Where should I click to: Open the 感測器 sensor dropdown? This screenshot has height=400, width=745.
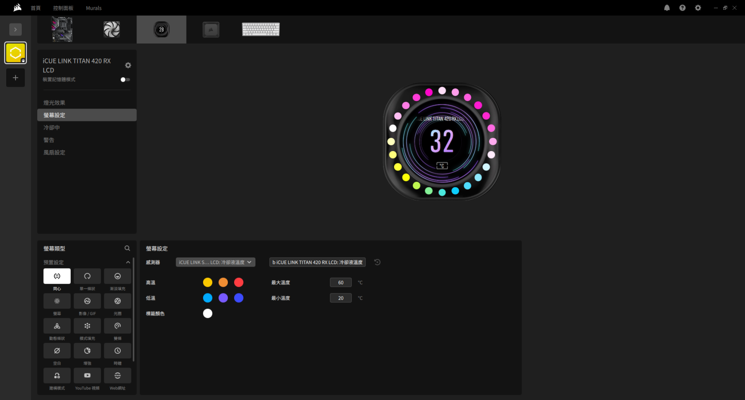click(x=215, y=262)
